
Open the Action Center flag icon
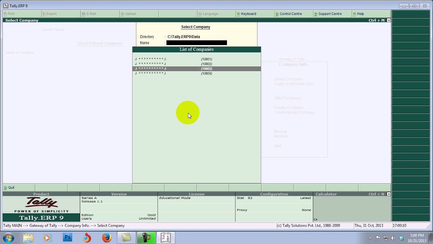tap(378, 238)
